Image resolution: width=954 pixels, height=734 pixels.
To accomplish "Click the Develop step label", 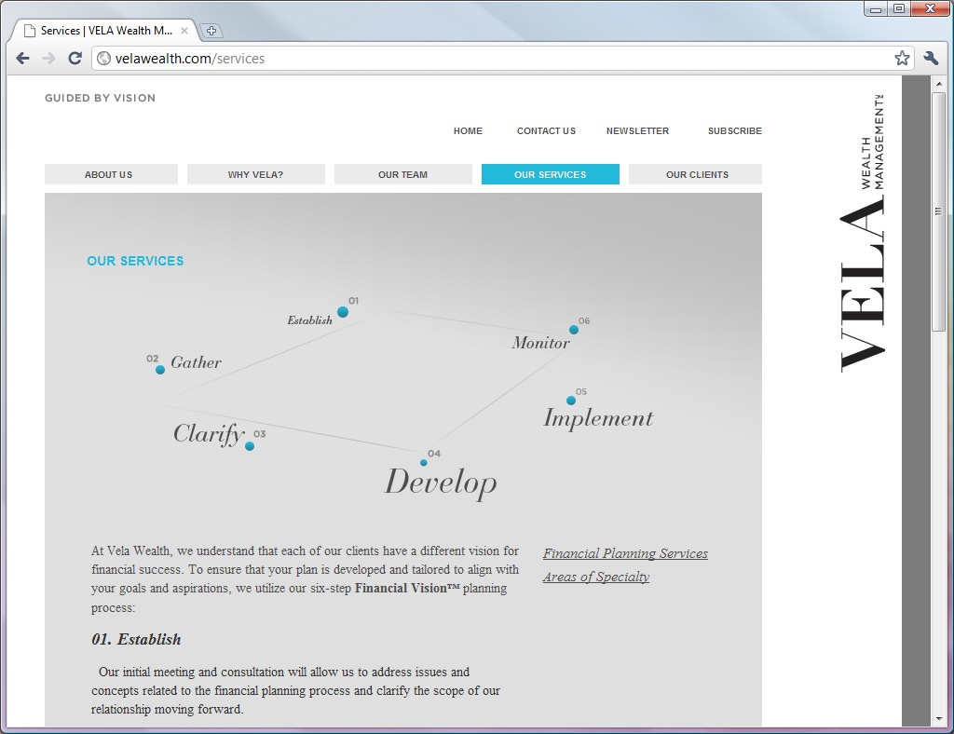I will click(x=441, y=483).
